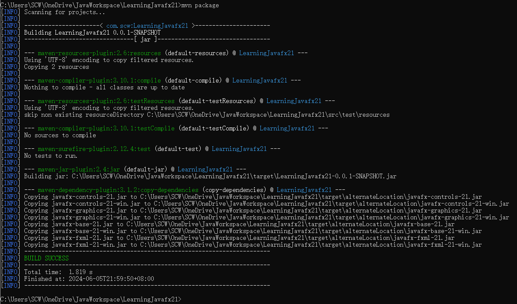This screenshot has width=517, height=304.
Task: Click the 'Building LearningJavafx21 0.0.1-SNAPSHOT' line
Action: pos(92,32)
